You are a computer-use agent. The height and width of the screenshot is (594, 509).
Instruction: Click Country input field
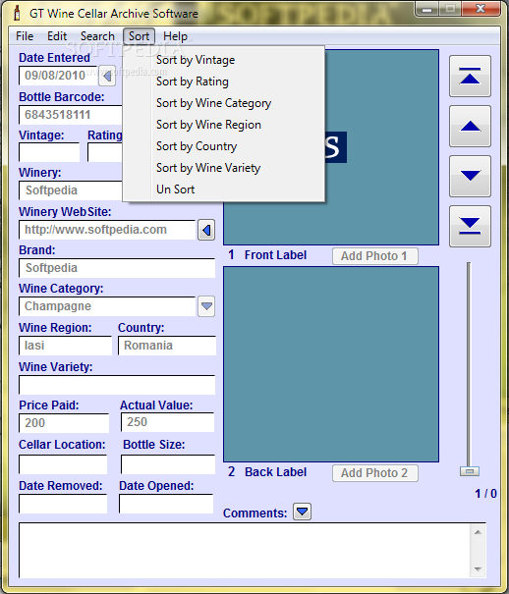click(167, 346)
